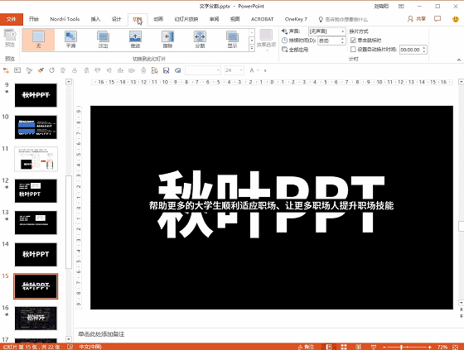
Task: Choose the Push (推进) transition
Action: (135, 40)
